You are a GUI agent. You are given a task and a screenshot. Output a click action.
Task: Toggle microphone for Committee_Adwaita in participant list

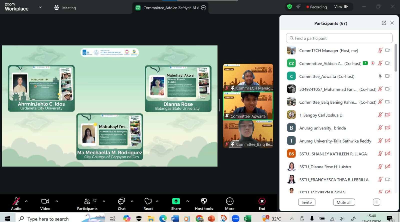point(380,76)
